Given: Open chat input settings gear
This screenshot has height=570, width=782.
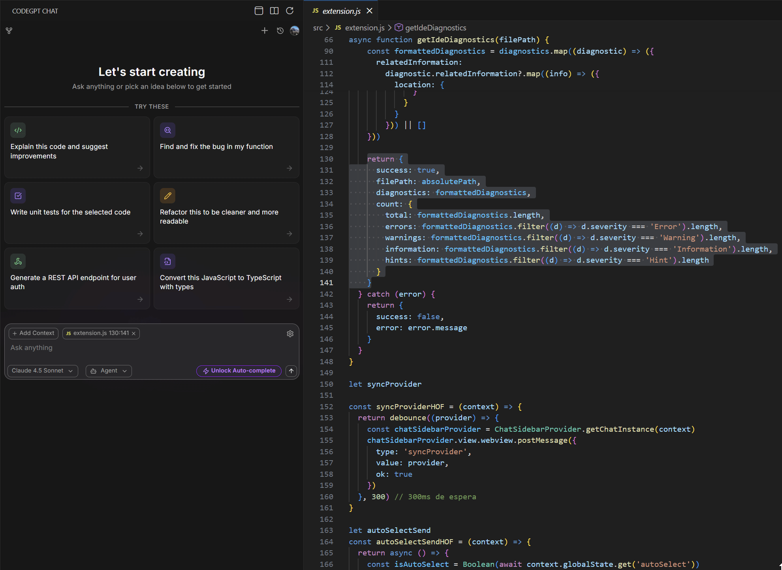Looking at the screenshot, I should (x=290, y=334).
